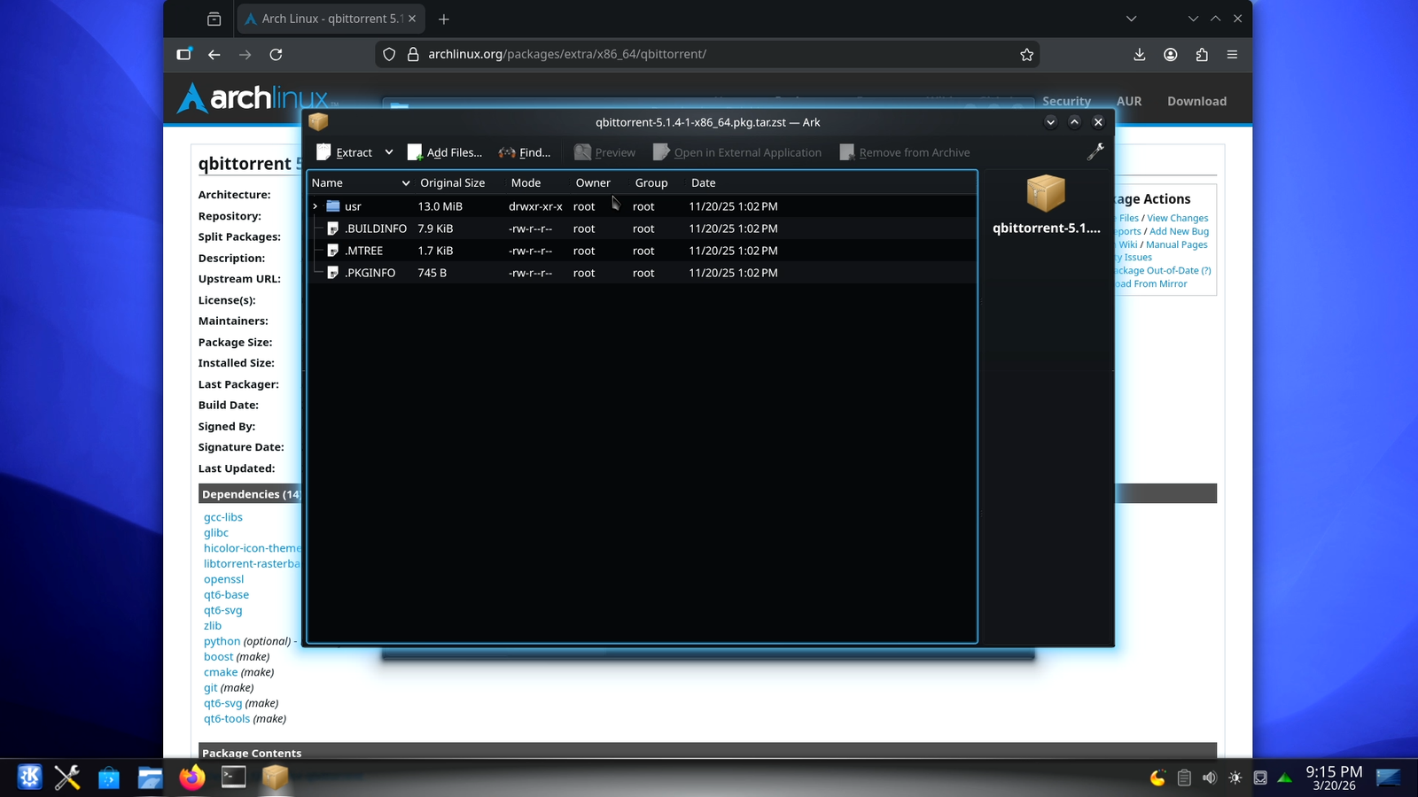Open Ark settings wrench icon
Image resolution: width=1418 pixels, height=797 pixels.
click(x=1095, y=152)
